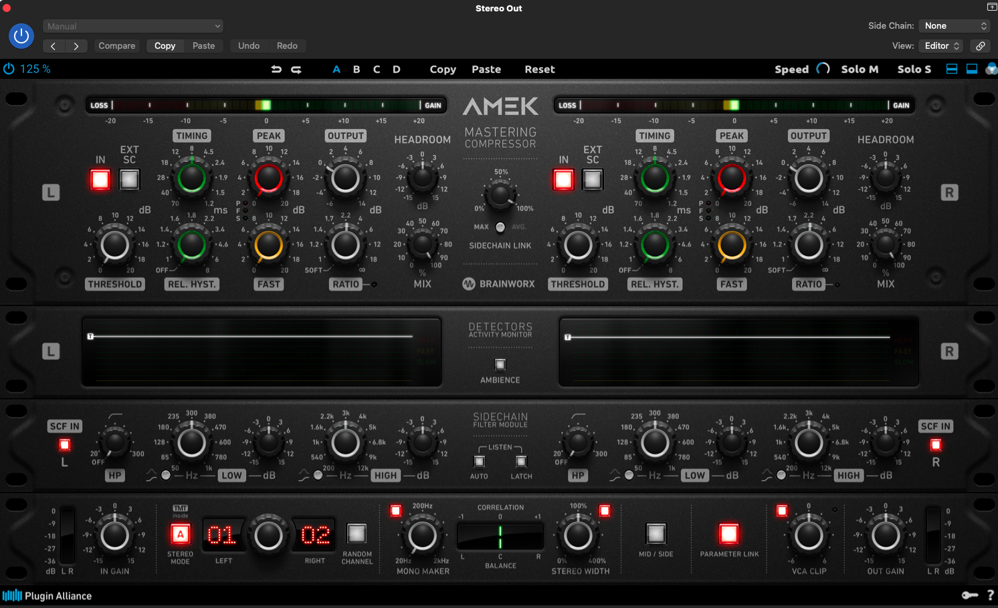This screenshot has width=998, height=608.
Task: Toggle the right channel EXT SC button
Action: [593, 179]
